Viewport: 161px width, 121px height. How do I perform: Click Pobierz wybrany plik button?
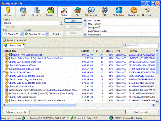(x=16, y=112)
